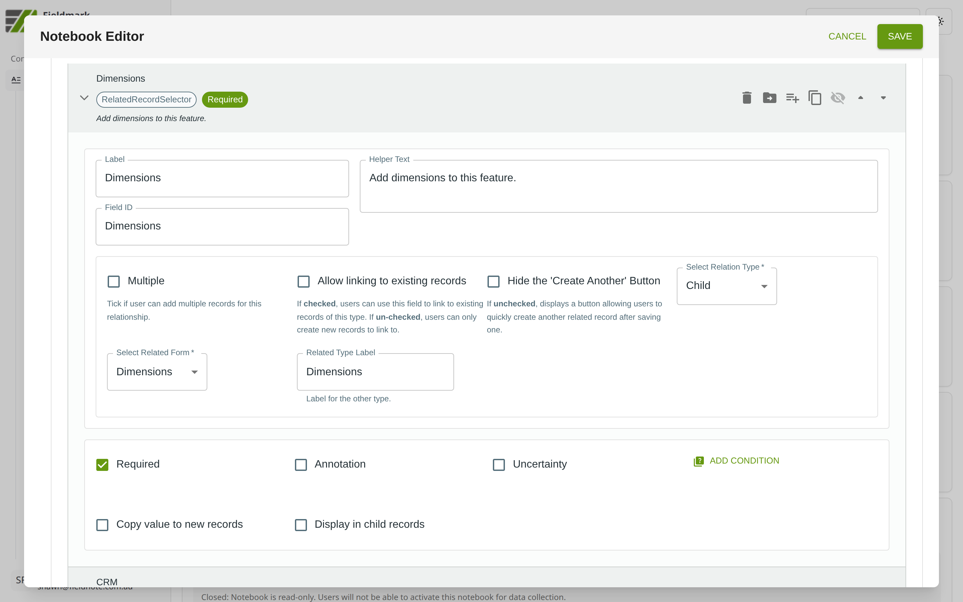Check the Uncertainty checkbox
This screenshot has height=602, width=963.
(x=499, y=465)
